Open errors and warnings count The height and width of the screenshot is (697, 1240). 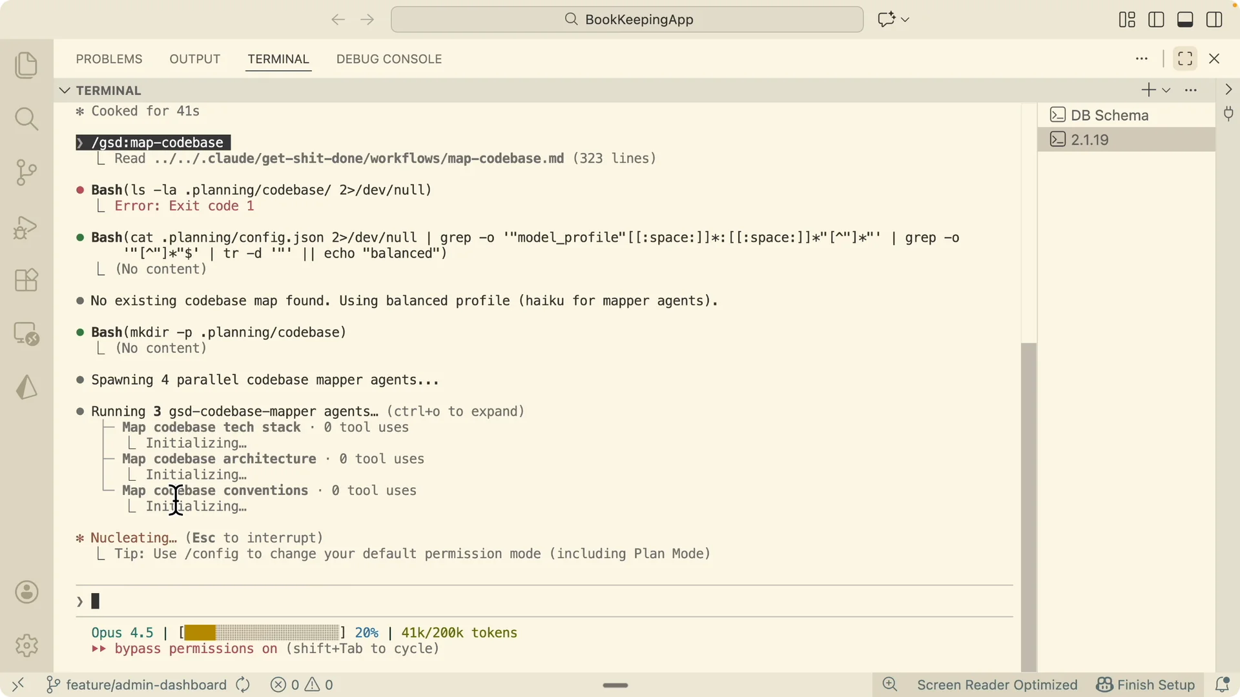coord(302,685)
